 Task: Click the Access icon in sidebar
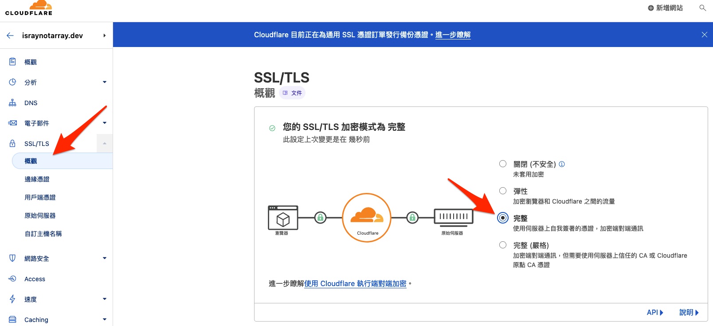click(x=12, y=279)
